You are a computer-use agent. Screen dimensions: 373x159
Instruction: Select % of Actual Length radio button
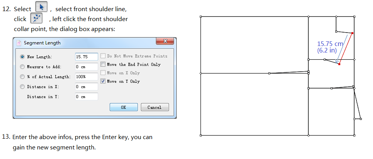[22, 77]
